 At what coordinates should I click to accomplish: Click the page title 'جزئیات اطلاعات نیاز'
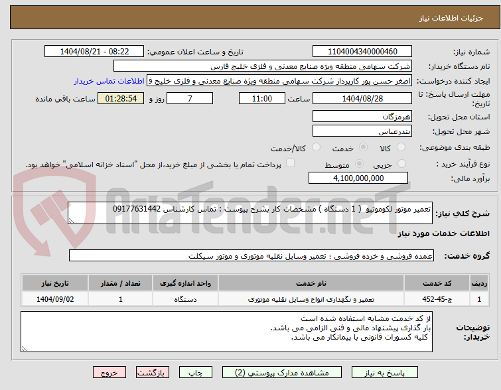click(451, 18)
